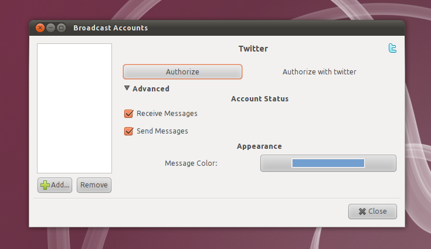Click the green plus Add... button
Viewport: 431px width, 249px height.
point(55,185)
